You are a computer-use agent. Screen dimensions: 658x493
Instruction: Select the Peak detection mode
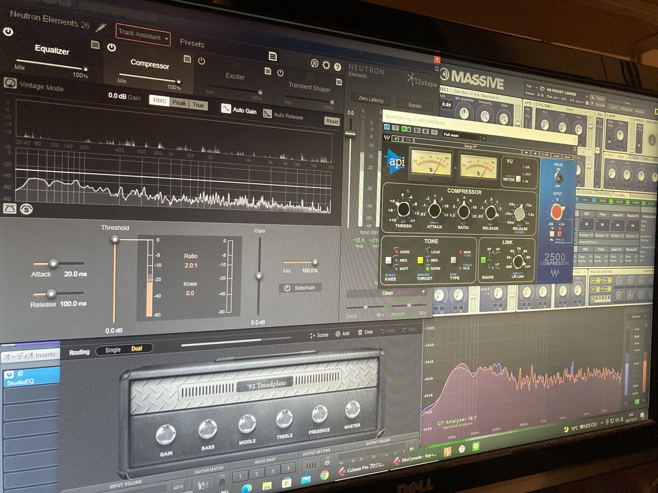pos(179,103)
